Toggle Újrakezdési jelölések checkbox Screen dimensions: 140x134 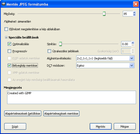click(49, 51)
